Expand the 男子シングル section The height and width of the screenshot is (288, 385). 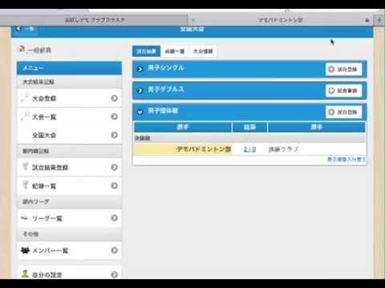140,69
